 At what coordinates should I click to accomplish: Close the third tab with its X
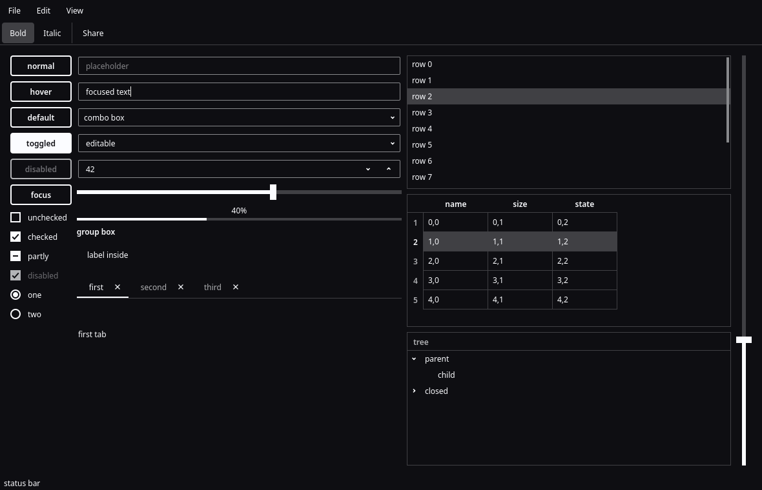(x=236, y=287)
